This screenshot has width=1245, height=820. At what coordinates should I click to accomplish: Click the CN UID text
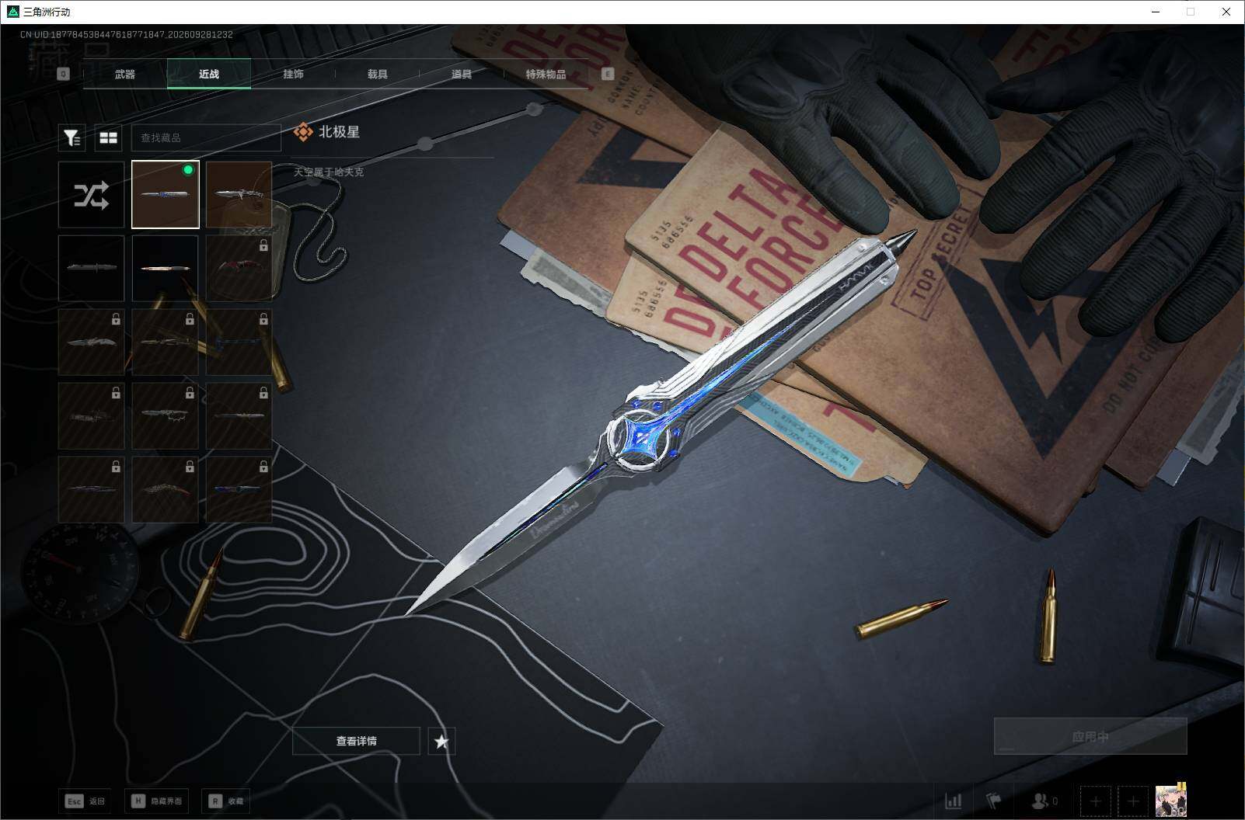(127, 34)
